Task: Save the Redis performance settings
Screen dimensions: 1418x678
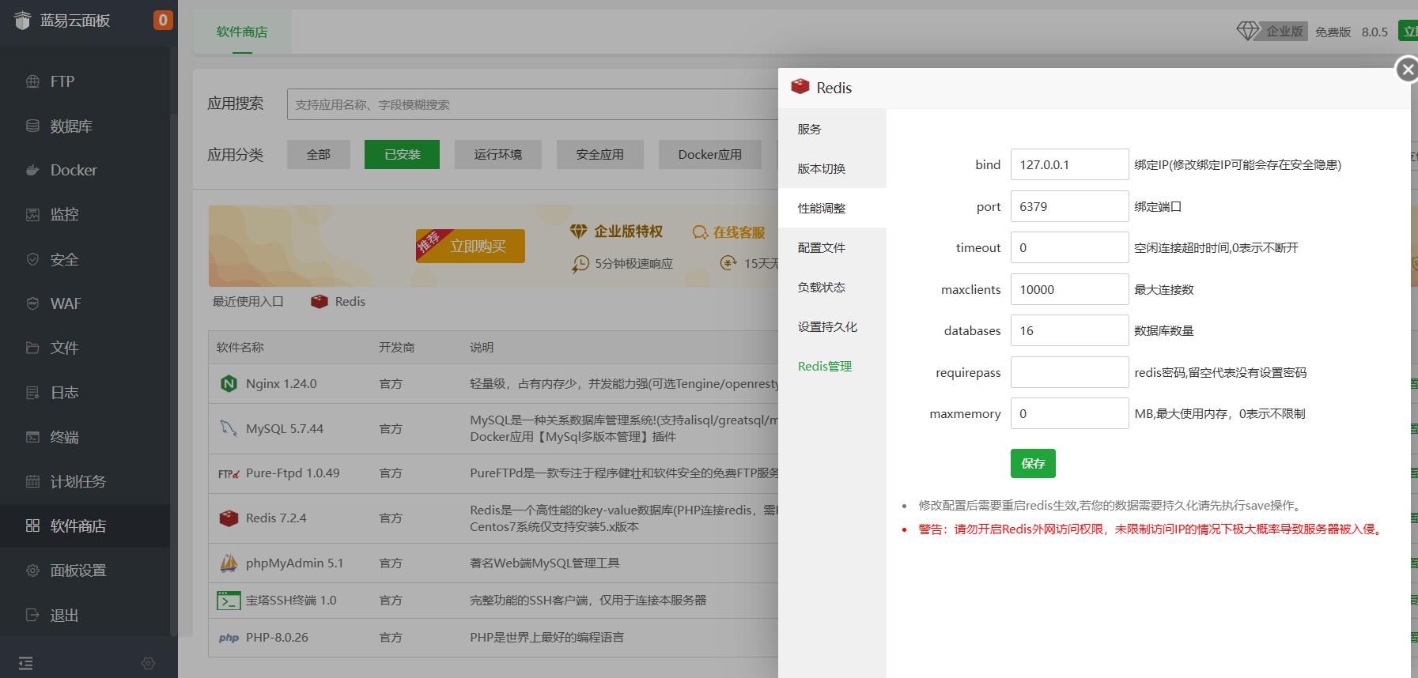Action: pyautogui.click(x=1033, y=463)
